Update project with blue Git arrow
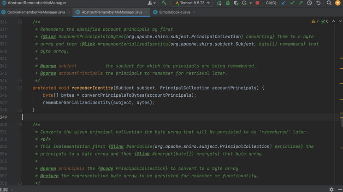The height and width of the screenshot is (192, 343). (284, 3)
